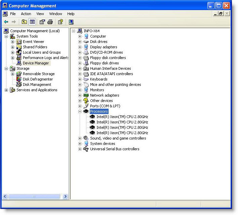Viewport: 238px width, 215px height.
Task: Minimize the inner MMC child window
Action: tap(215, 14)
